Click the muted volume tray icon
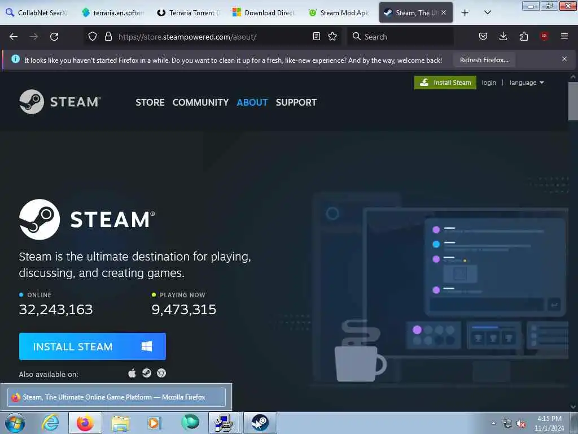This screenshot has height=434, width=578. pyautogui.click(x=521, y=423)
